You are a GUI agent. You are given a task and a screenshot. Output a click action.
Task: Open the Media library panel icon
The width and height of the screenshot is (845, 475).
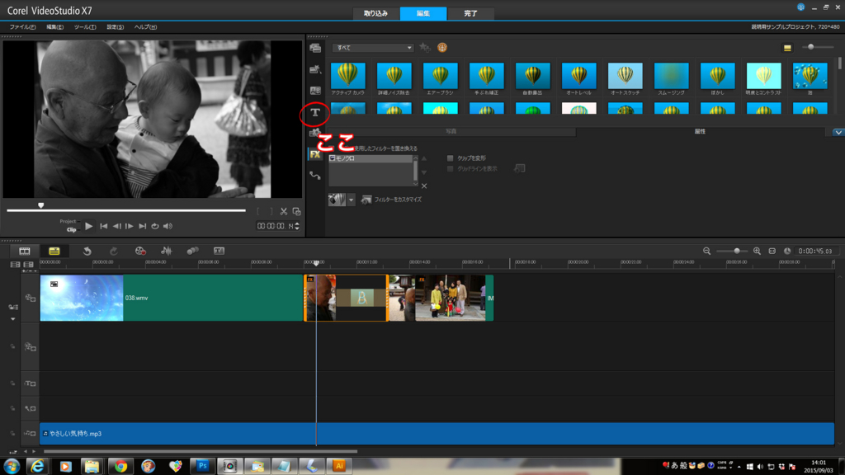[x=315, y=48]
